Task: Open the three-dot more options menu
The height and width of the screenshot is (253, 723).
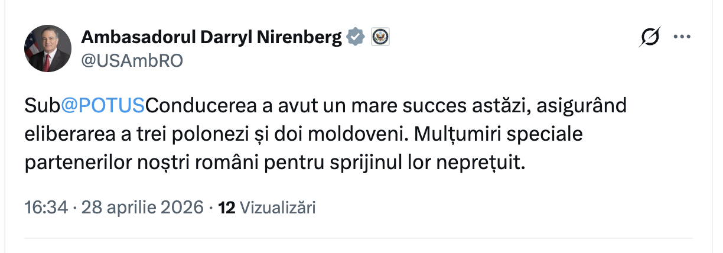Action: click(682, 37)
